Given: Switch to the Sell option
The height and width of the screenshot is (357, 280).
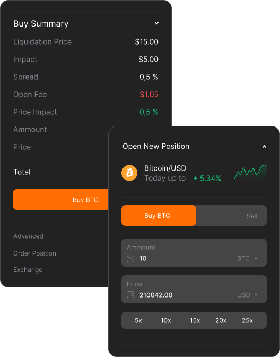Looking at the screenshot, I should (x=252, y=216).
